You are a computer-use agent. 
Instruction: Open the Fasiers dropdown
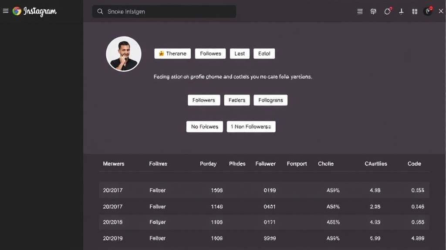pyautogui.click(x=237, y=100)
